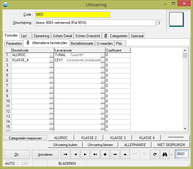Click the Bestelcode column header
The width and height of the screenshot is (193, 169).
(33, 50)
